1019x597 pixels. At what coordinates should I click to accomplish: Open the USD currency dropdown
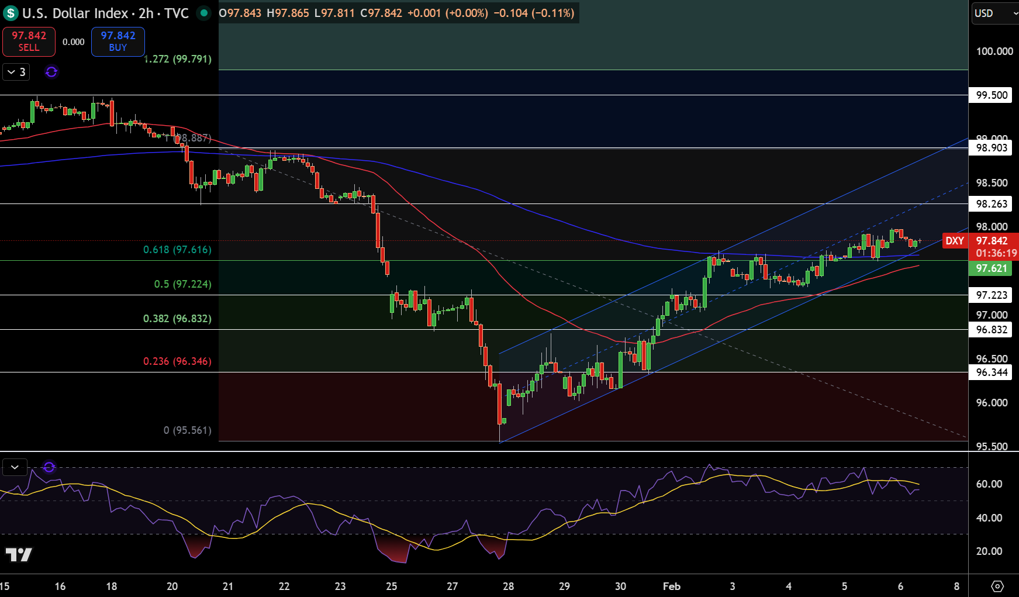point(994,13)
